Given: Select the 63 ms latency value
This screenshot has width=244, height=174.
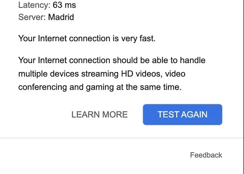Looking at the screenshot, I should click(x=64, y=5).
